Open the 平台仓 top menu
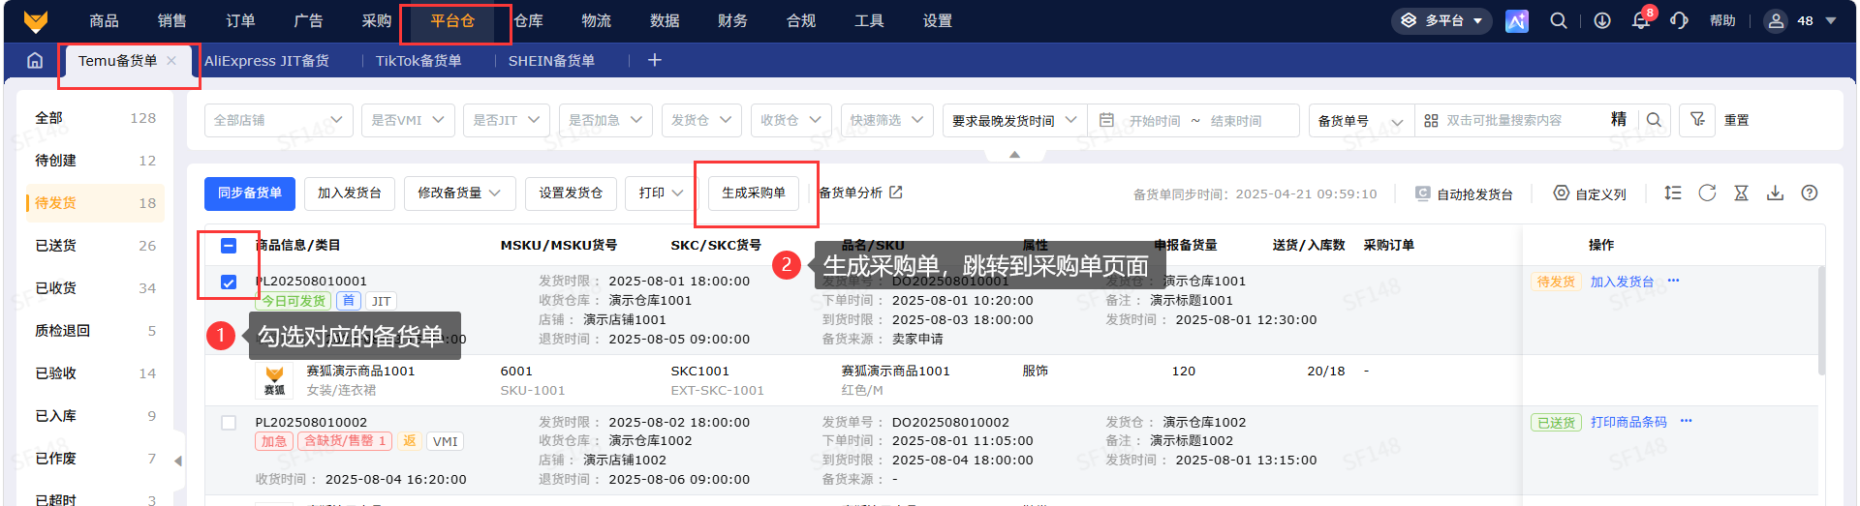Viewport: 1860px width, 506px height. (452, 20)
